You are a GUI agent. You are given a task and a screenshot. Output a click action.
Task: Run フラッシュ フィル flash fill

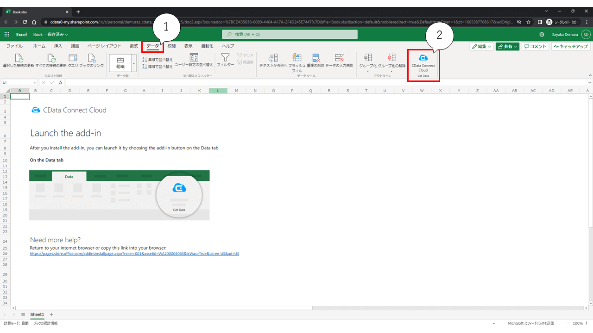297,62
